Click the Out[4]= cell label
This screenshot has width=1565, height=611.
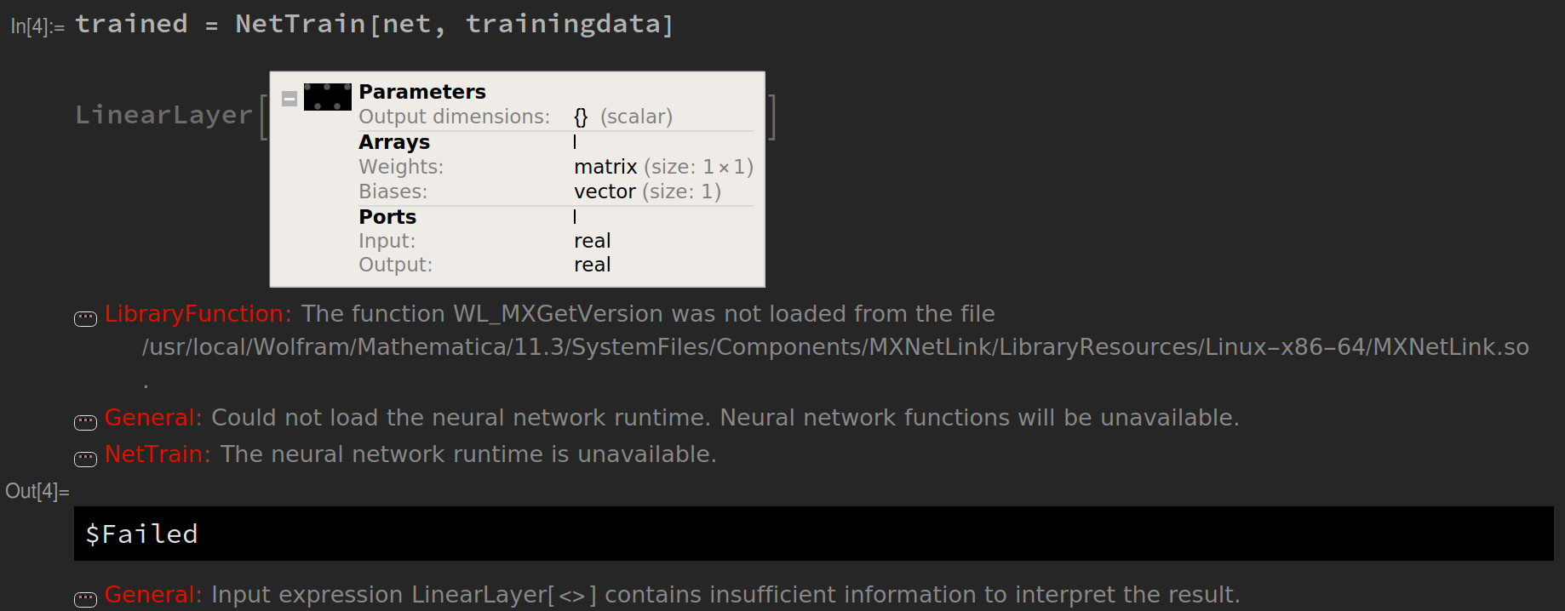(37, 491)
